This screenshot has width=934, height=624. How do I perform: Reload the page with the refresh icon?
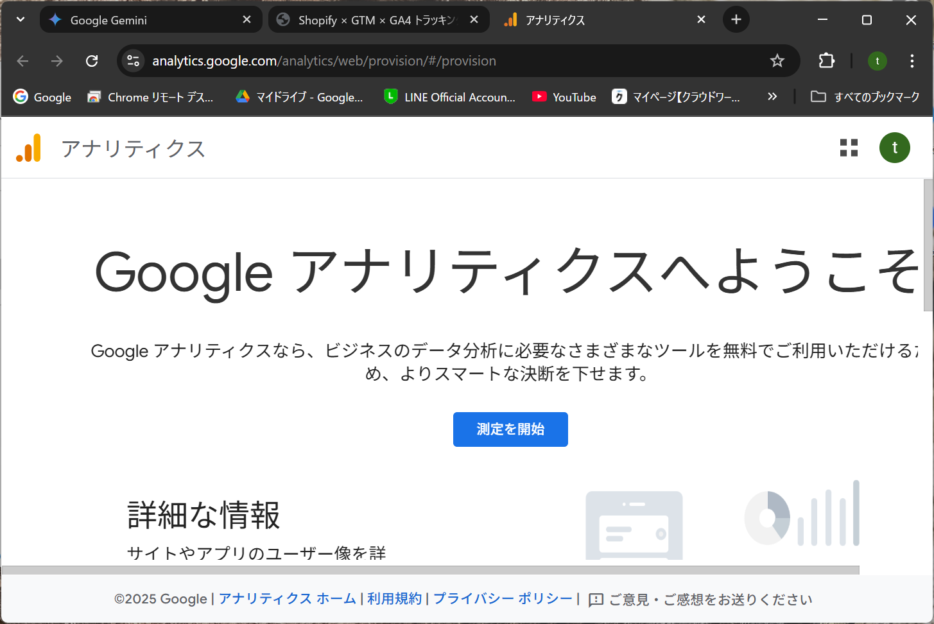click(92, 61)
